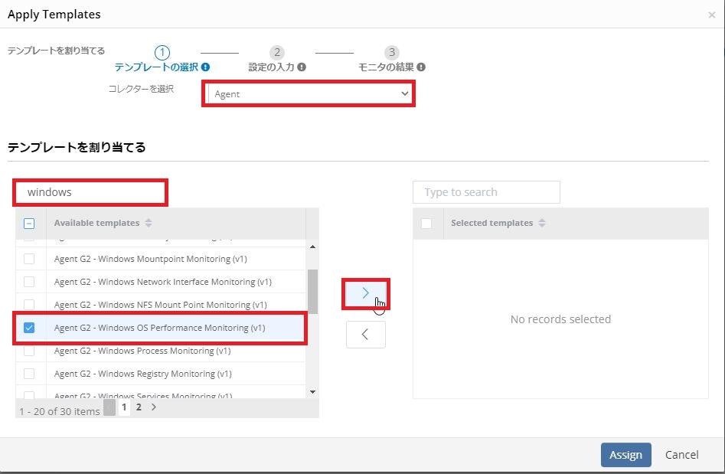
Task: Uncheck Windows OS Performance Monitoring template
Action: point(28,328)
